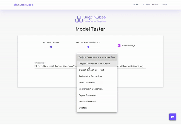
Task: Choose Face Detection model
Action: pyautogui.click(x=97, y=83)
